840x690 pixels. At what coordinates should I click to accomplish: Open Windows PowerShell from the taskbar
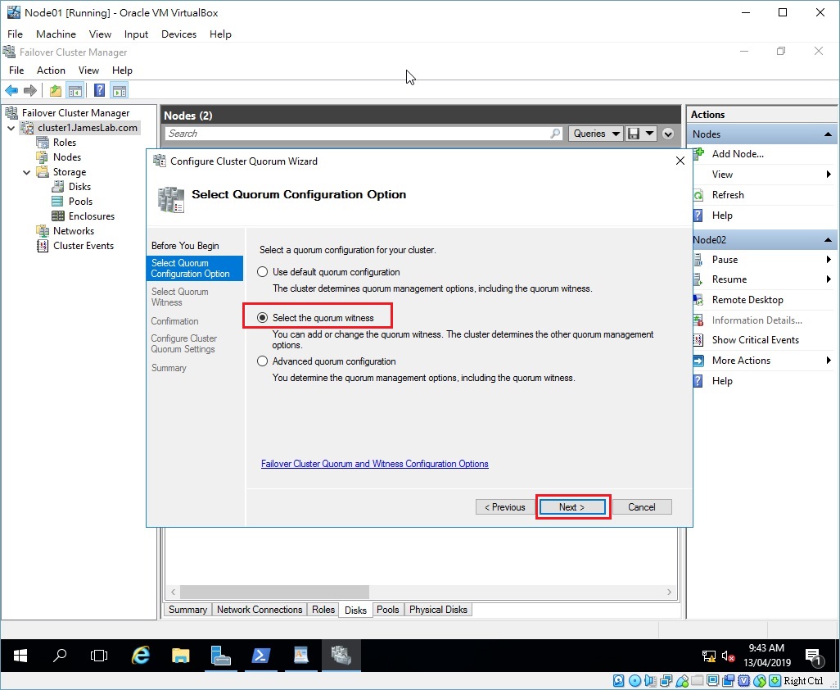click(262, 656)
